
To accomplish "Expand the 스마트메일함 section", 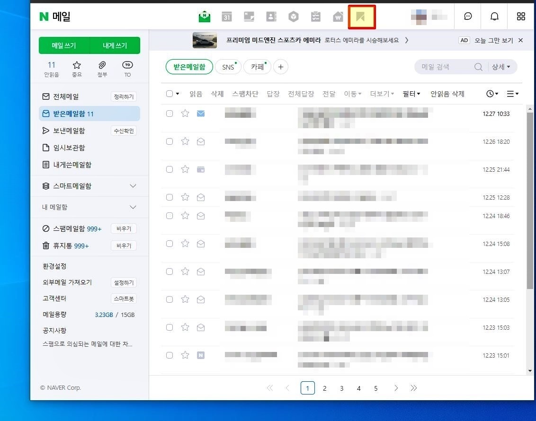I will 133,186.
